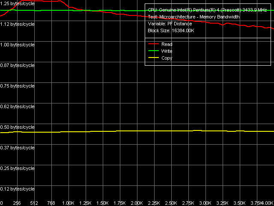Click the red Read legend line swatch
The height and width of the screenshot is (206, 274).
coord(153,44)
